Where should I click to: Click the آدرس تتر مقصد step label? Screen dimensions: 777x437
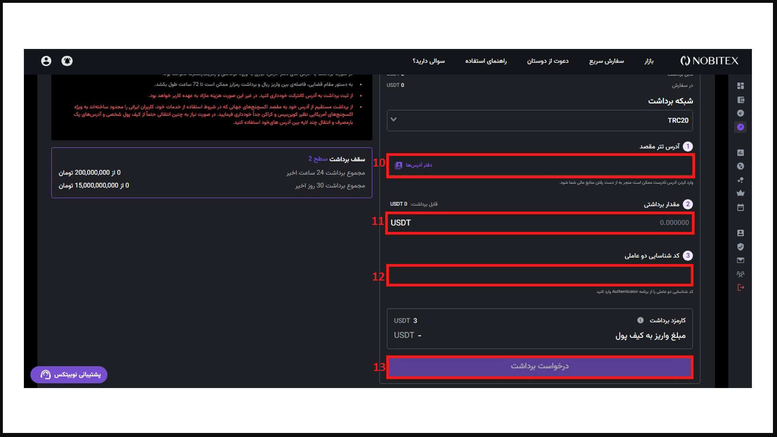659,146
